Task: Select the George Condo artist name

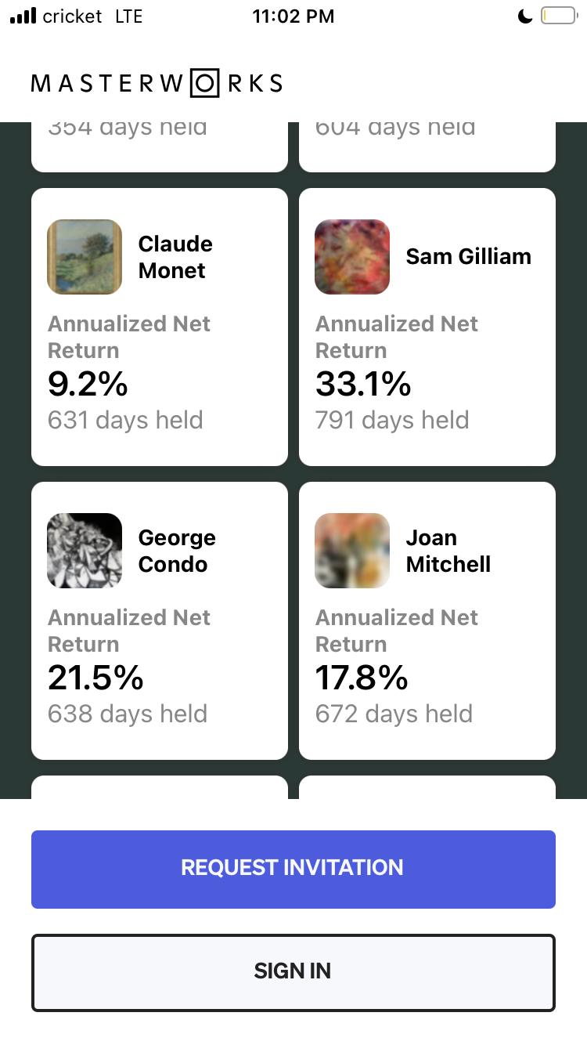Action: point(177,551)
